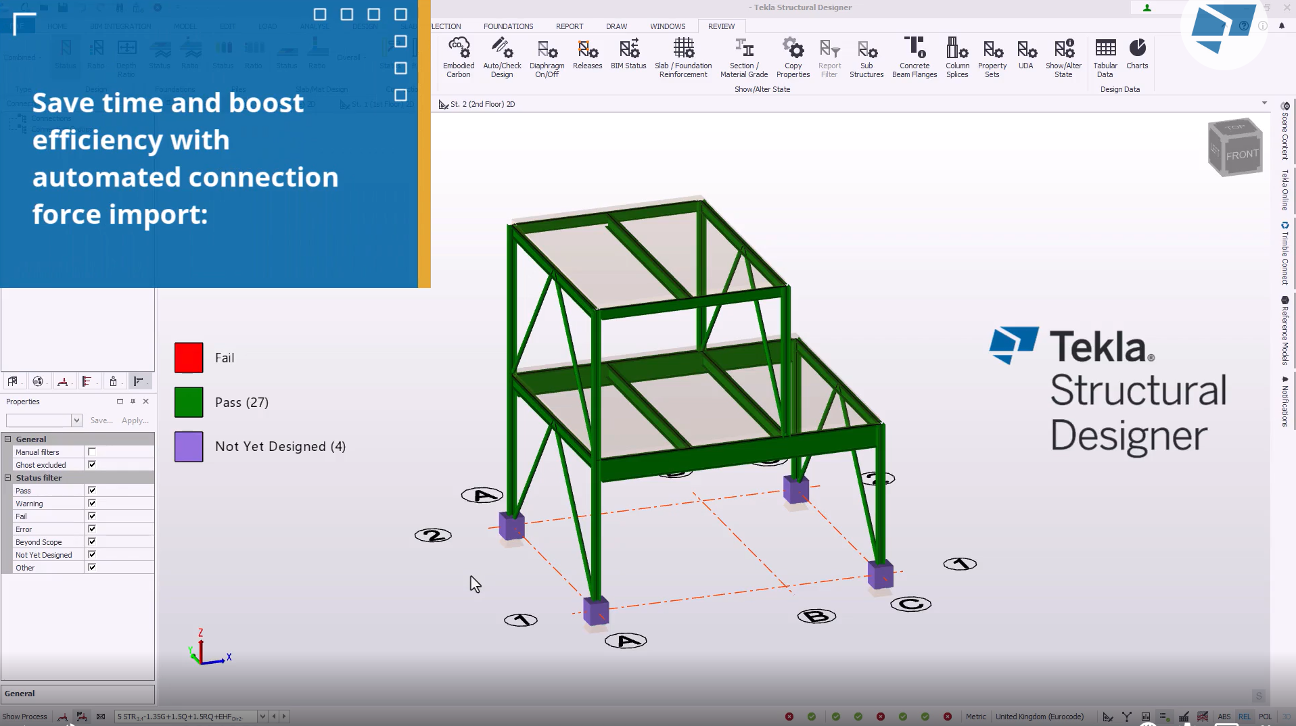Image resolution: width=1296 pixels, height=726 pixels.
Task: Enable the Manual filters checkbox
Action: [x=92, y=452]
